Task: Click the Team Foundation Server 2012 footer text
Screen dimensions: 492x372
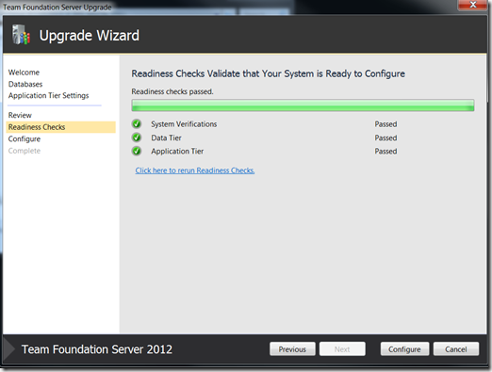Action: point(97,349)
